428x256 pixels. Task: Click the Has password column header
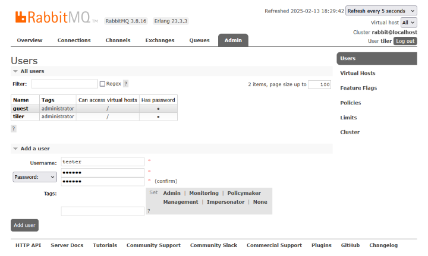pyautogui.click(x=158, y=100)
